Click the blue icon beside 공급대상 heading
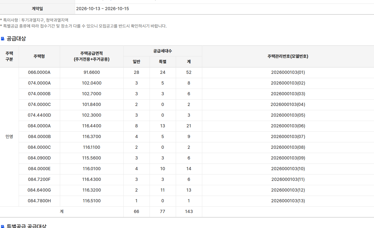The image size is (374, 228). (3, 39)
